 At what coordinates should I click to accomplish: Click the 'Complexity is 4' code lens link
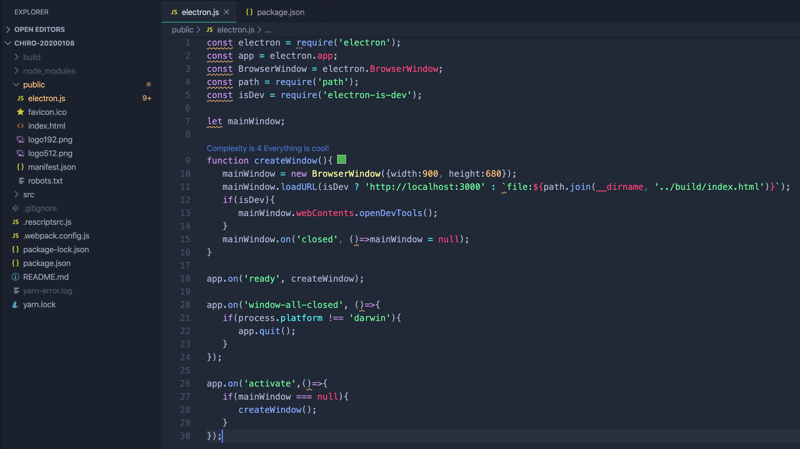[x=268, y=148]
